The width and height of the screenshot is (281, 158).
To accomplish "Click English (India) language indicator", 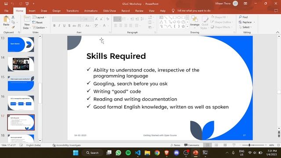I will 34,145.
